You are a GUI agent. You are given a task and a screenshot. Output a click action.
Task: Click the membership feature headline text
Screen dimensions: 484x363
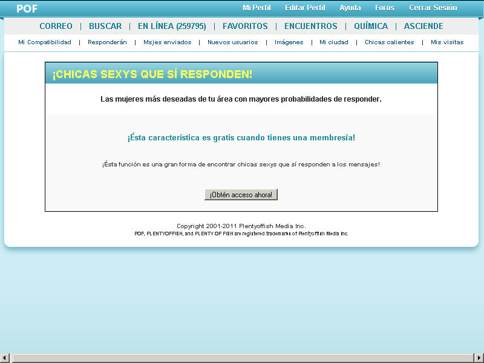[x=241, y=138]
